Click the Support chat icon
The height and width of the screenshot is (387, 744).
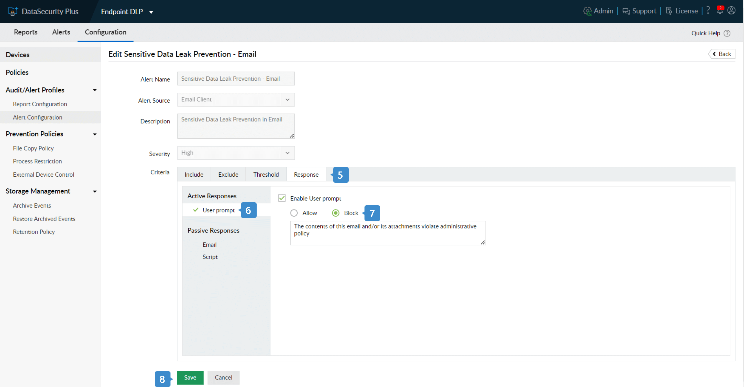point(626,11)
